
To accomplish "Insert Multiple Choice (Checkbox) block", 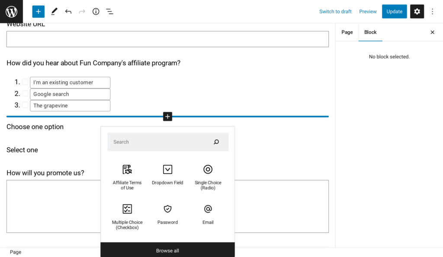I will tap(127, 217).
